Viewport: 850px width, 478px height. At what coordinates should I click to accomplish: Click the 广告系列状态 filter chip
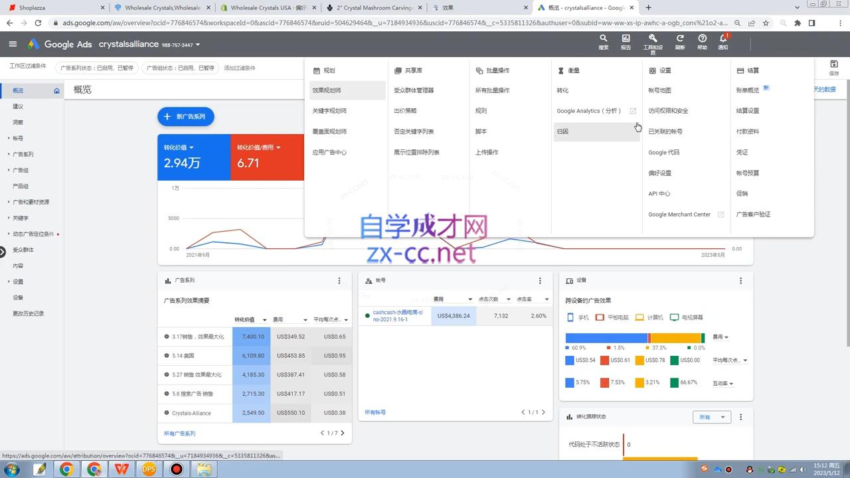point(97,68)
